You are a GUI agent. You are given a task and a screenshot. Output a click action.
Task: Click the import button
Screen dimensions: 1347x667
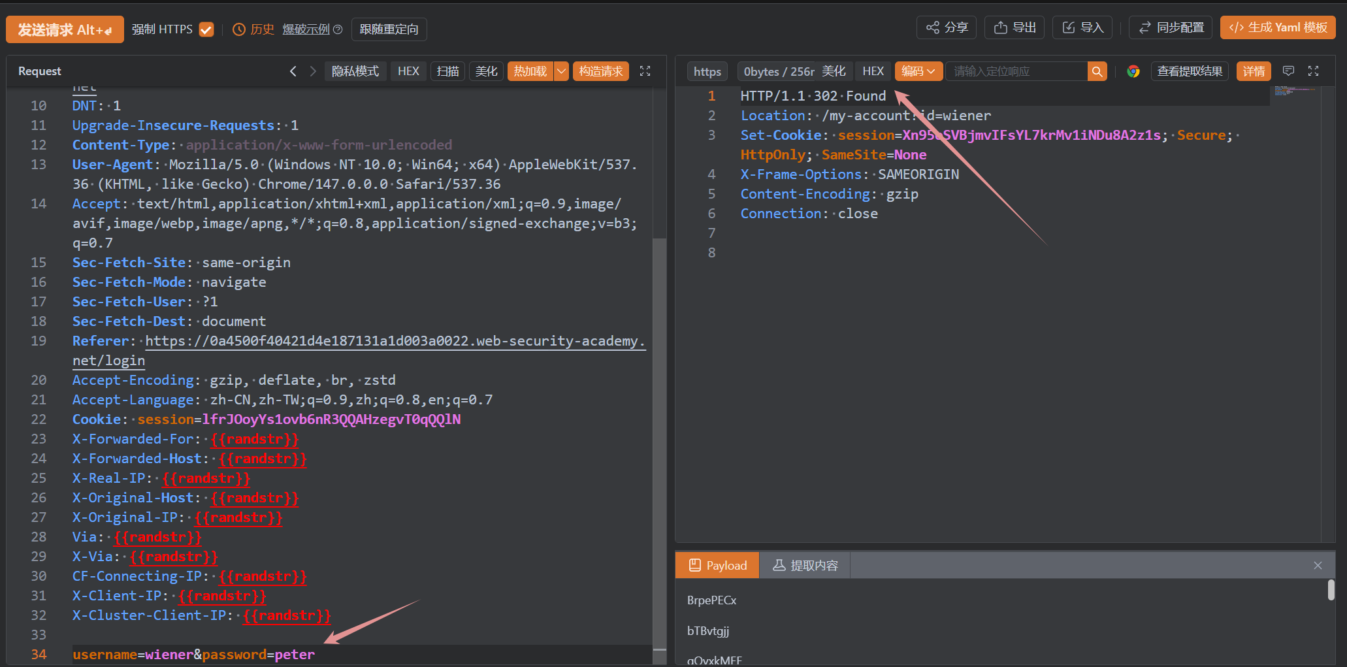pos(1082,27)
